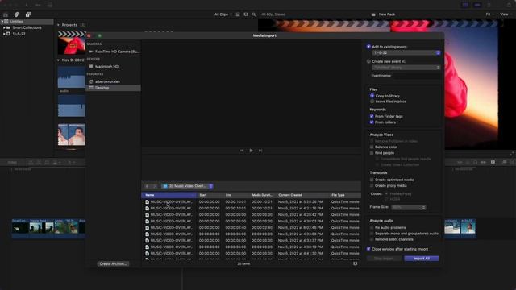The image size is (516, 290).
Task: Go to previous frame in import preview
Action: 242,151
